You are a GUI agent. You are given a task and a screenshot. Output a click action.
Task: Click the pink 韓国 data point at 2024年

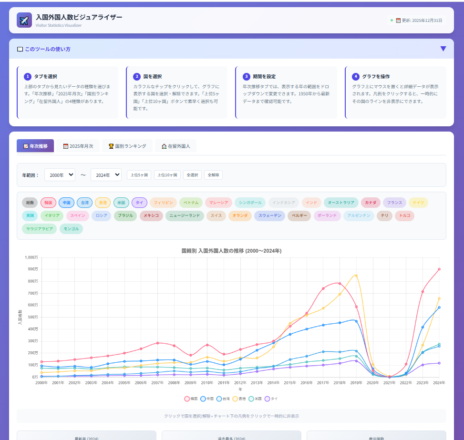click(x=439, y=269)
